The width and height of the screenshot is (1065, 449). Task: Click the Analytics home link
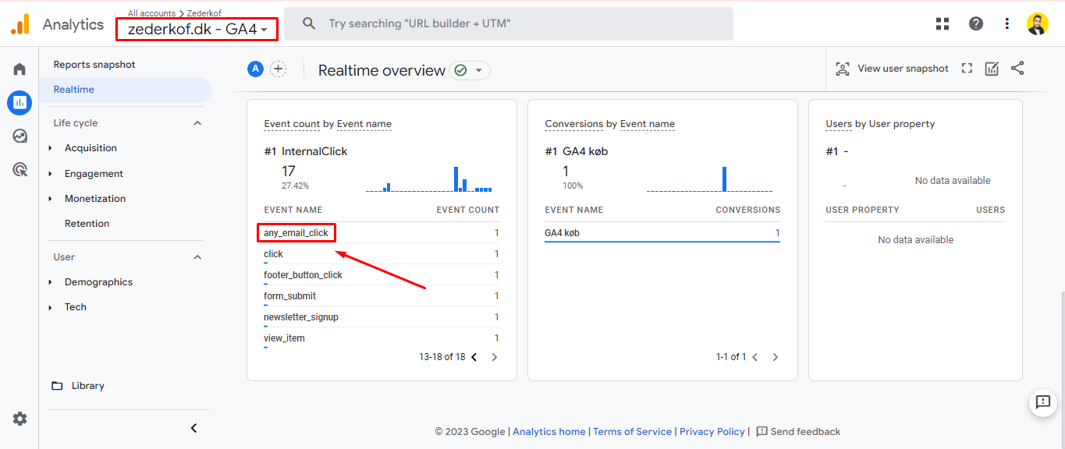click(x=548, y=432)
